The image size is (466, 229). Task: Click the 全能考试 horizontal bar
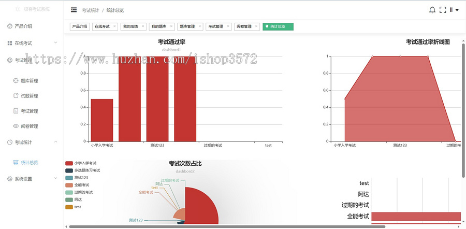(416, 217)
